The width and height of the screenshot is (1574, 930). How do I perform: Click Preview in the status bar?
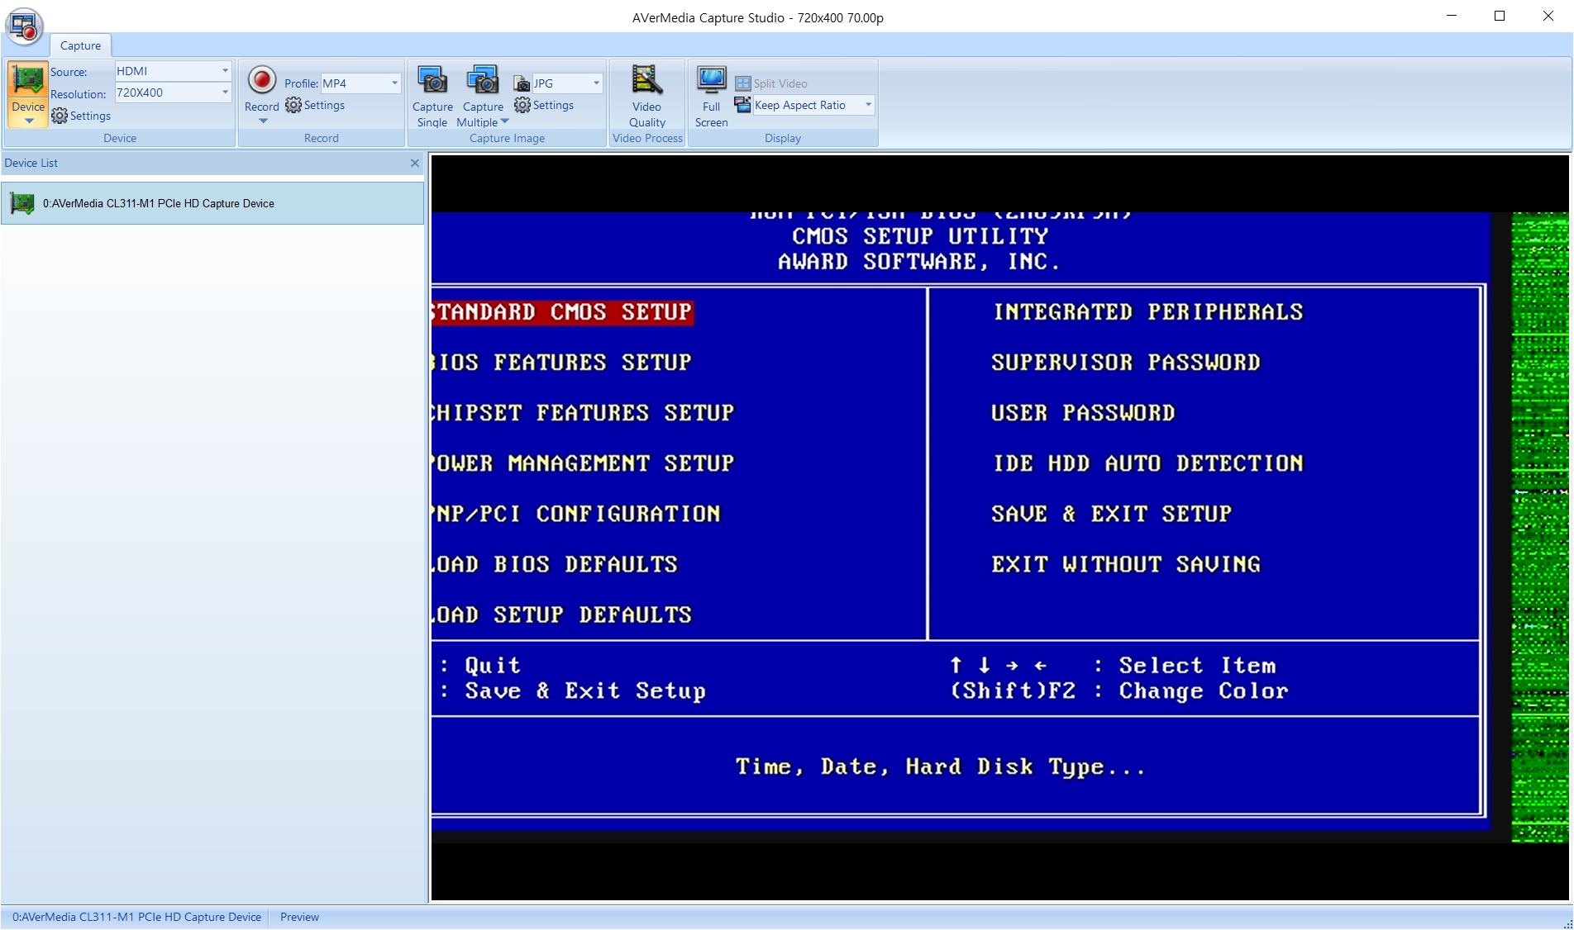[299, 917]
